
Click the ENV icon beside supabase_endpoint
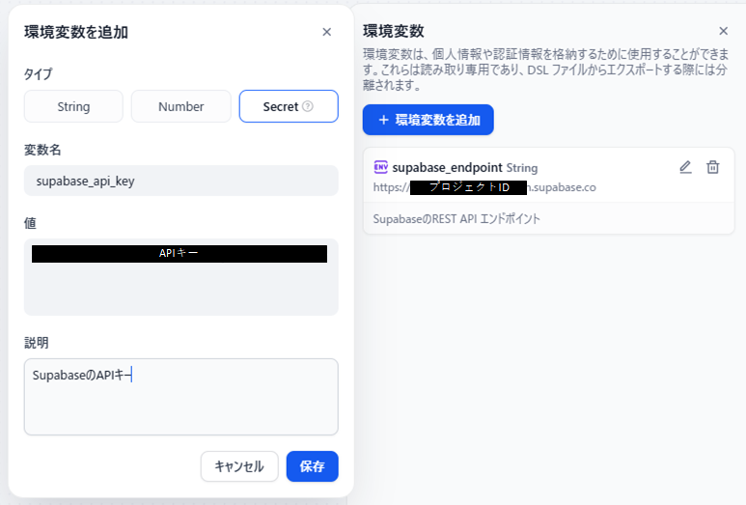[380, 167]
